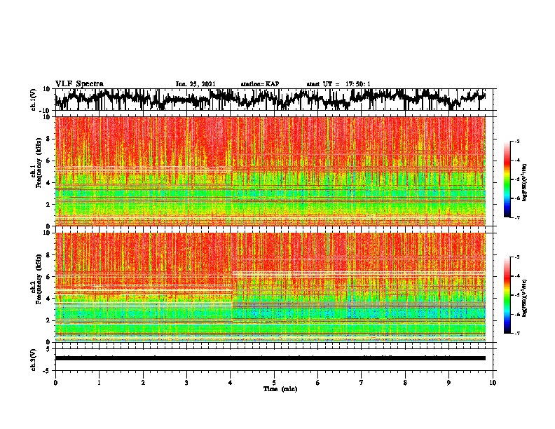
Task: Click inside the ch.1 spectrogram panel
Action: tap(270, 171)
